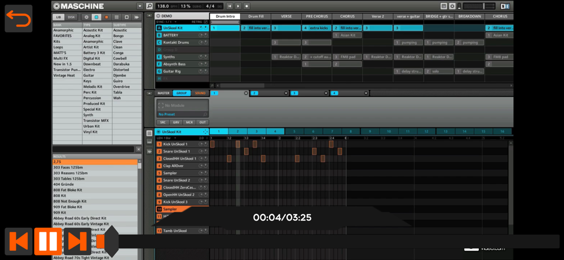564x260 pixels.
Task: Tap the orange back arrow button
Action: (19, 19)
